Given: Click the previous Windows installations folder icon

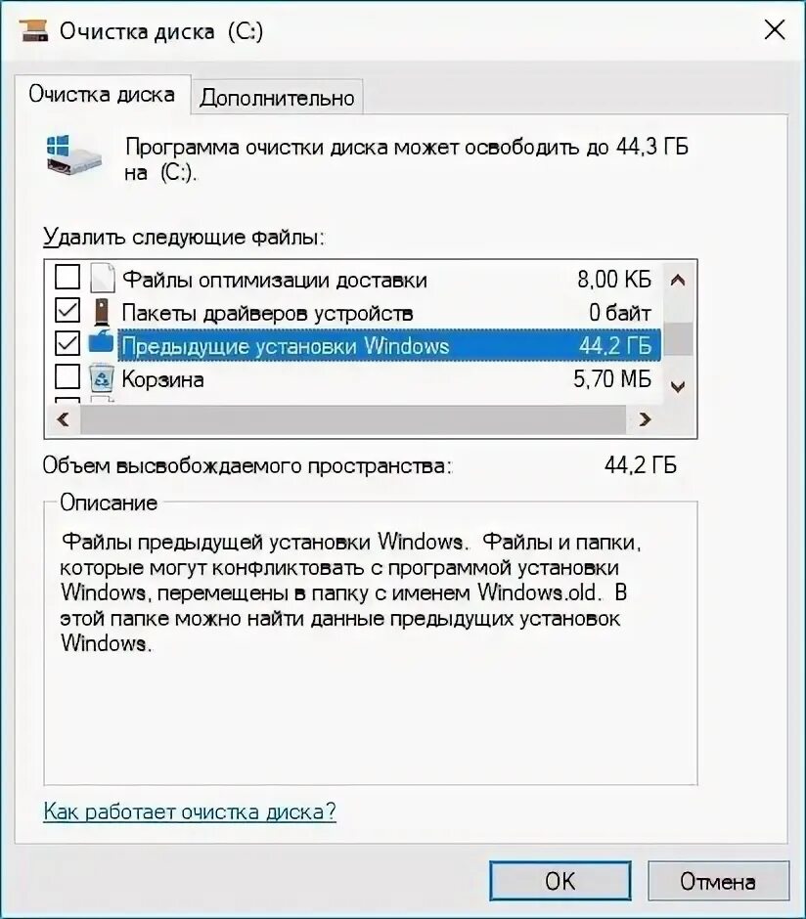Looking at the screenshot, I should pos(101,342).
